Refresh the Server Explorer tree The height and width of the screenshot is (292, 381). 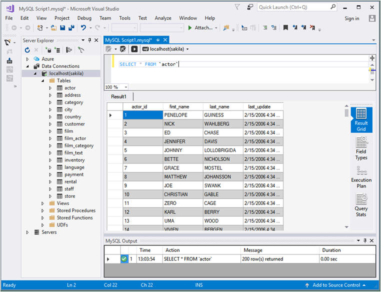(x=27, y=50)
